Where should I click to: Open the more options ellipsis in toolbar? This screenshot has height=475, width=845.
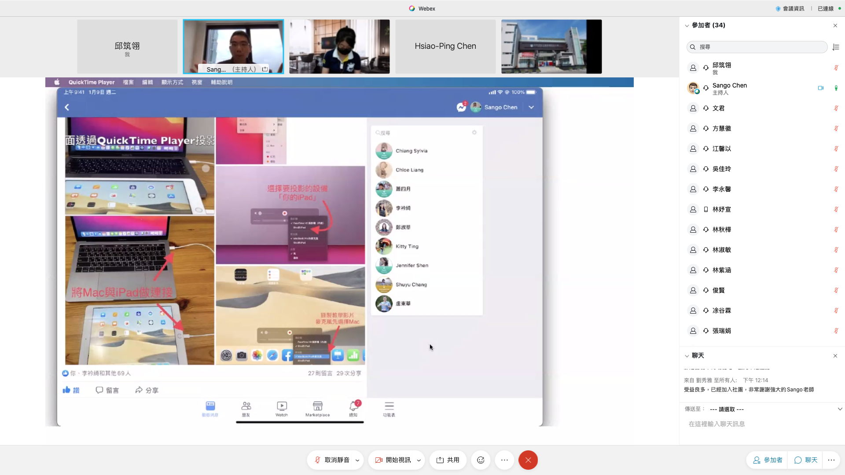504,460
